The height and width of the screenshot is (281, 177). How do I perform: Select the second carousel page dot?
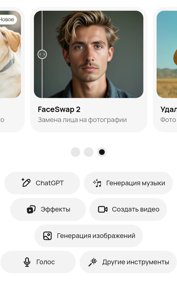88,152
